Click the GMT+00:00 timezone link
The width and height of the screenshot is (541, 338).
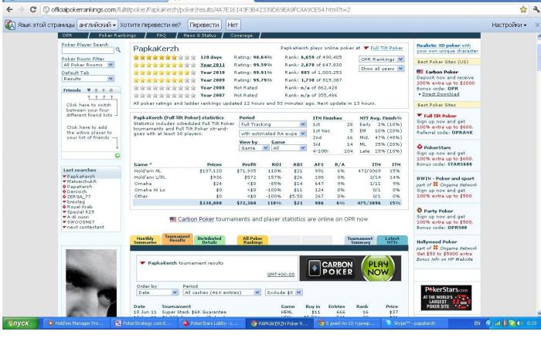[x=281, y=275]
